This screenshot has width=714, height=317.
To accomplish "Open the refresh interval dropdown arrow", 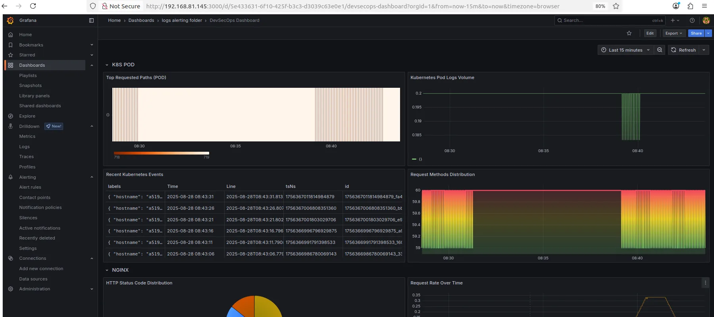I will (704, 50).
